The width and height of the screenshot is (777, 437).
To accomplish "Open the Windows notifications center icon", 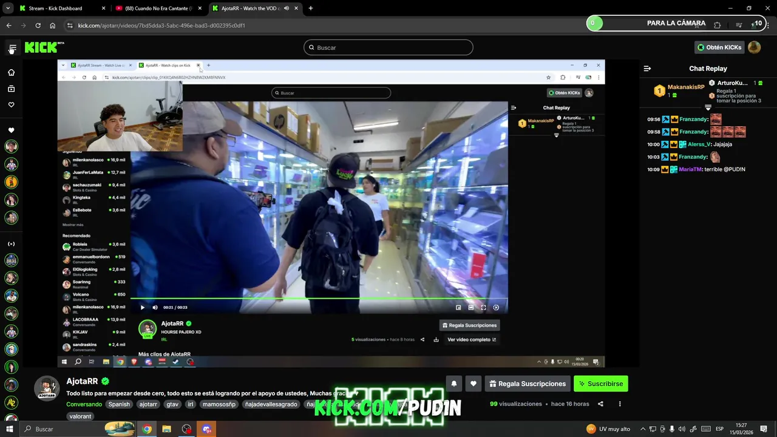I will pos(764,429).
